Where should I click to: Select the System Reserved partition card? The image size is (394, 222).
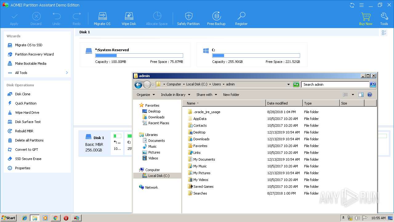coord(135,55)
